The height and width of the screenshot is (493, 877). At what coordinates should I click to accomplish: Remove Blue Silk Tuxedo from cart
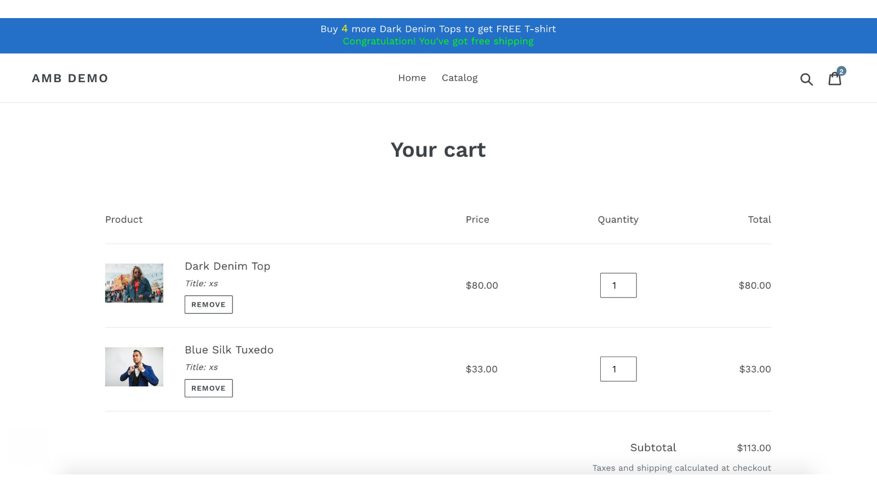[x=208, y=388]
